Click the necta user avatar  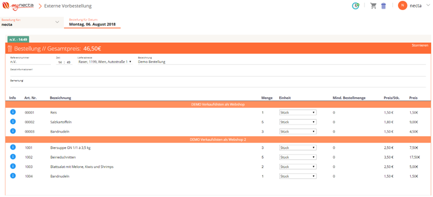402,6
